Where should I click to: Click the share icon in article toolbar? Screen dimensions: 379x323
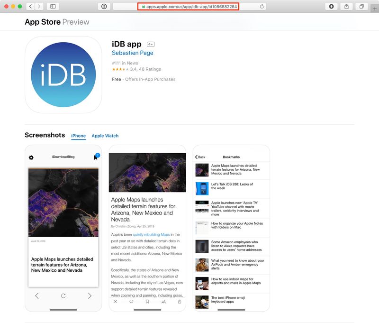pos(180,302)
